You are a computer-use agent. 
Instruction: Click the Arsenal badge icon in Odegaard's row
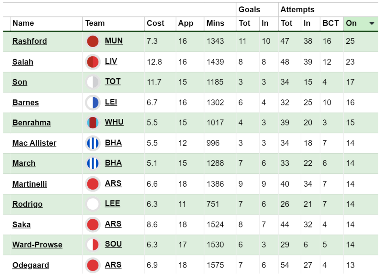coord(92,265)
